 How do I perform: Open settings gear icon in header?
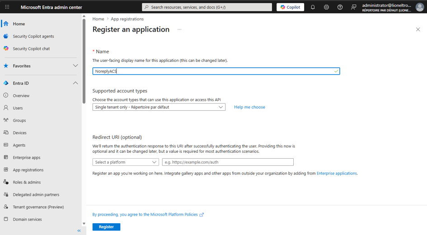[x=326, y=7]
